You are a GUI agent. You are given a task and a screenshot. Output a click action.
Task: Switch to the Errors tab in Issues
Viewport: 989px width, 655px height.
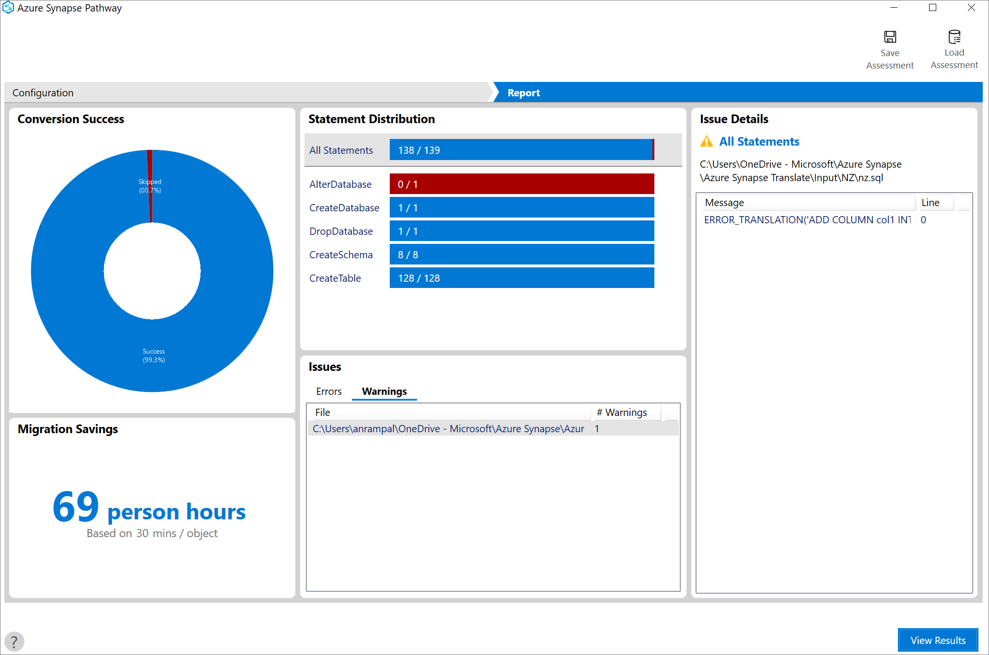point(328,391)
